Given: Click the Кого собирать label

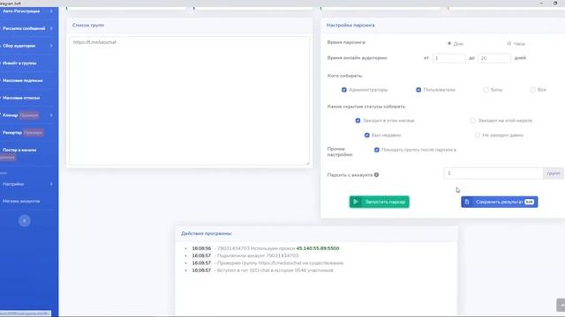Looking at the screenshot, I should 345,76.
